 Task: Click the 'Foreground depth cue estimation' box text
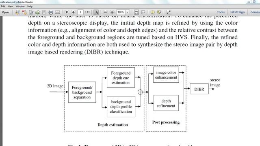[x=121, y=78]
